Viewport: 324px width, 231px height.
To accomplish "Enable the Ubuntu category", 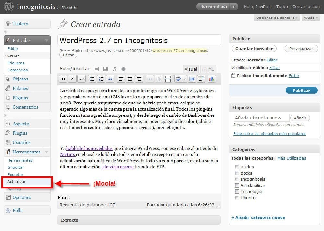I will [237, 198].
